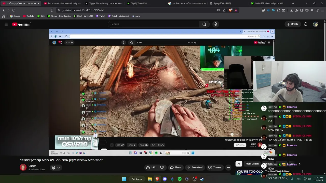The image size is (326, 183).
Task: Toggle the browser sidebar panel icon
Action: (x=302, y=10)
